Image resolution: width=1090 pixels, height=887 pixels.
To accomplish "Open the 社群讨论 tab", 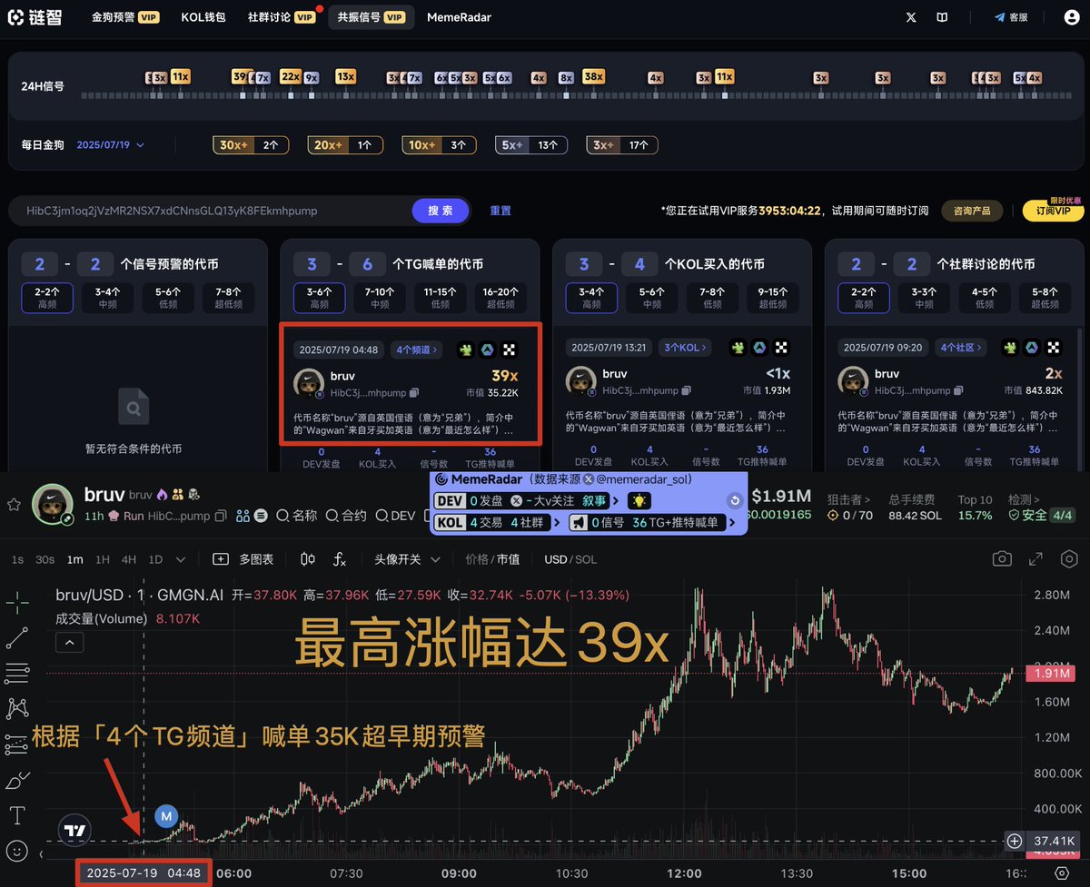I will (x=281, y=17).
